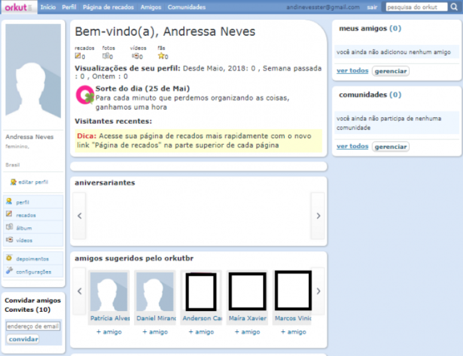Open Página de recados in top menu
Screen dimensions: 463x356
(108, 7)
